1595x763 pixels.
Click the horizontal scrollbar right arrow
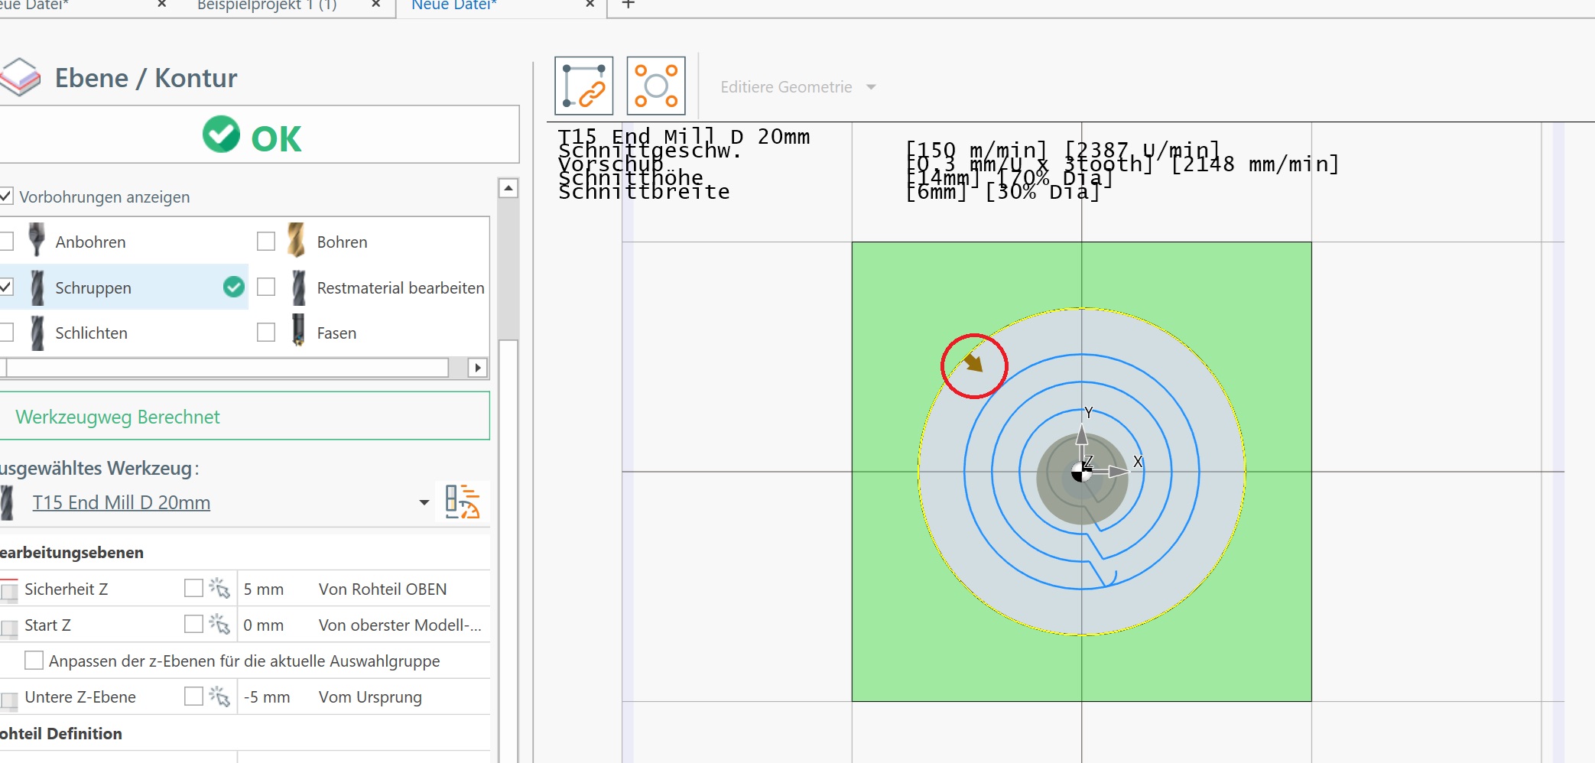(478, 368)
